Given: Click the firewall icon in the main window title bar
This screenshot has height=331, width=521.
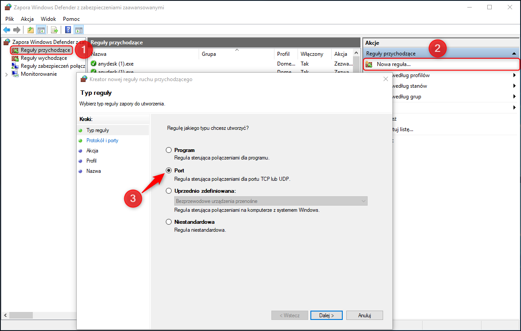Looking at the screenshot, I should (8, 7).
